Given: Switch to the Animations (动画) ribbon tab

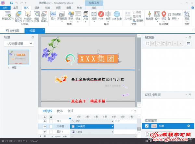Looking at the screenshot, I should 58,8.
